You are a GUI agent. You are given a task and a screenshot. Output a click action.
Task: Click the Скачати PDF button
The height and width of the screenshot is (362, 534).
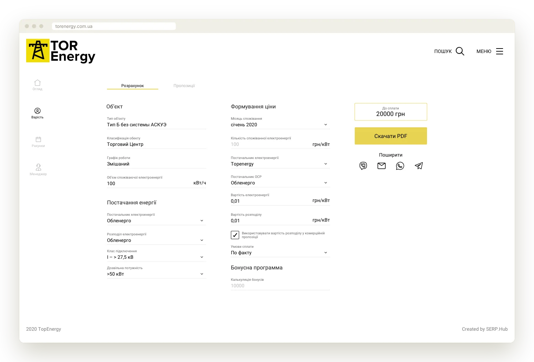point(391,136)
